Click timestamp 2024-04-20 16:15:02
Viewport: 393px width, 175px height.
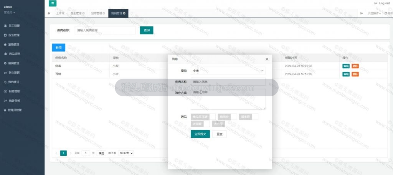tap(299, 74)
